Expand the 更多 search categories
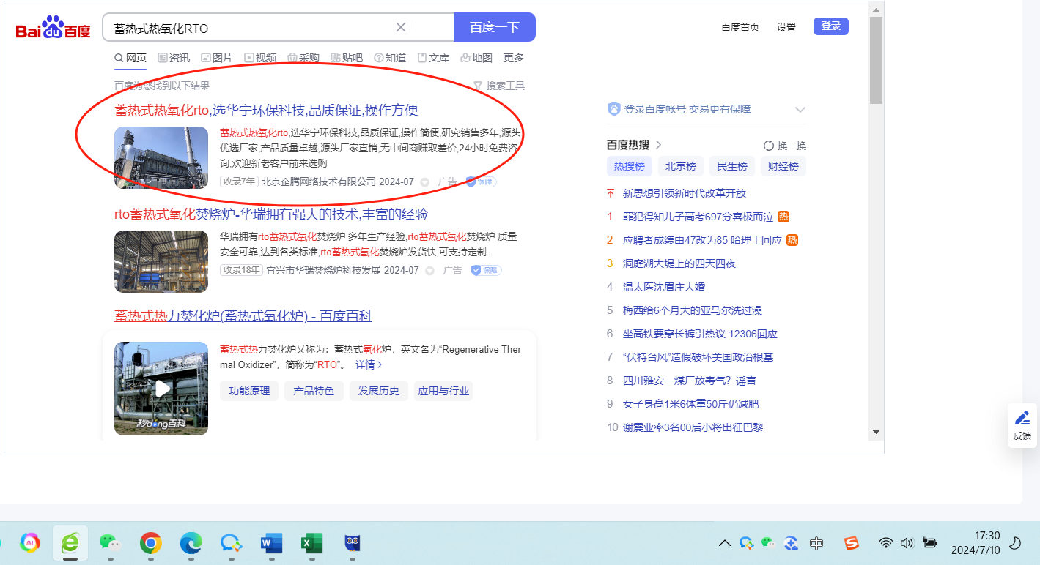This screenshot has height=565, width=1040. pos(514,58)
